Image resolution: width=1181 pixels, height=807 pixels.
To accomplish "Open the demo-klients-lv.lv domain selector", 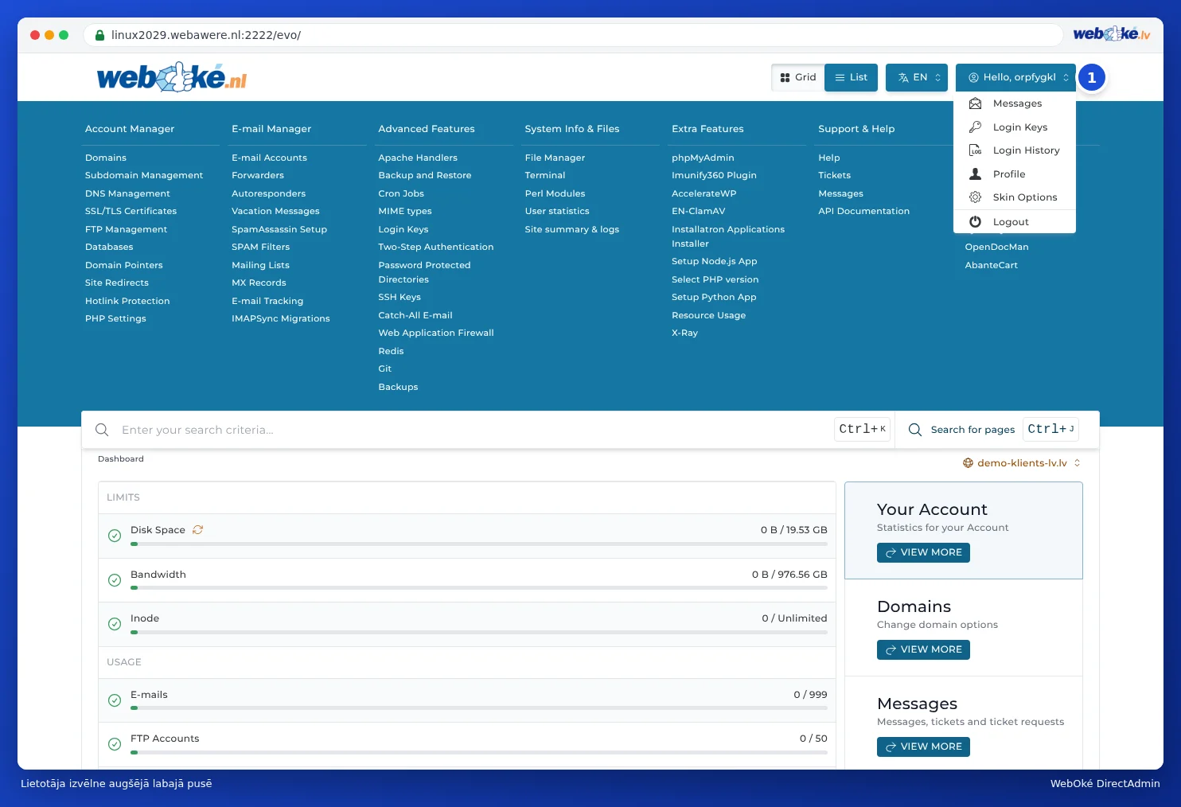I will (x=1022, y=463).
